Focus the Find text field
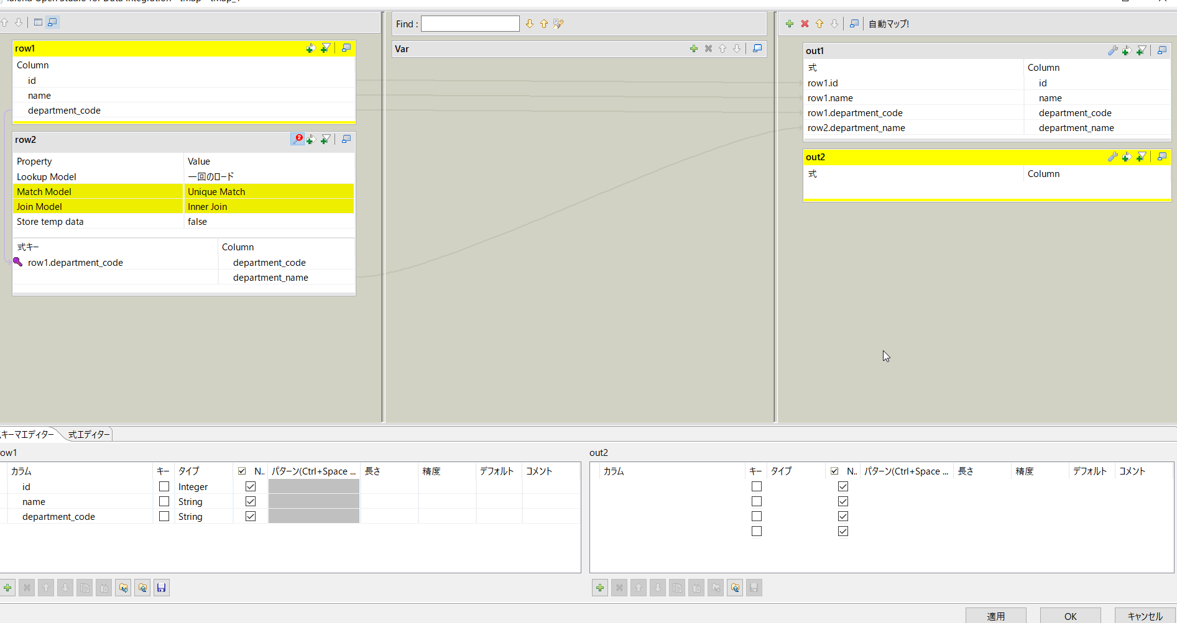1177x623 pixels. click(470, 24)
